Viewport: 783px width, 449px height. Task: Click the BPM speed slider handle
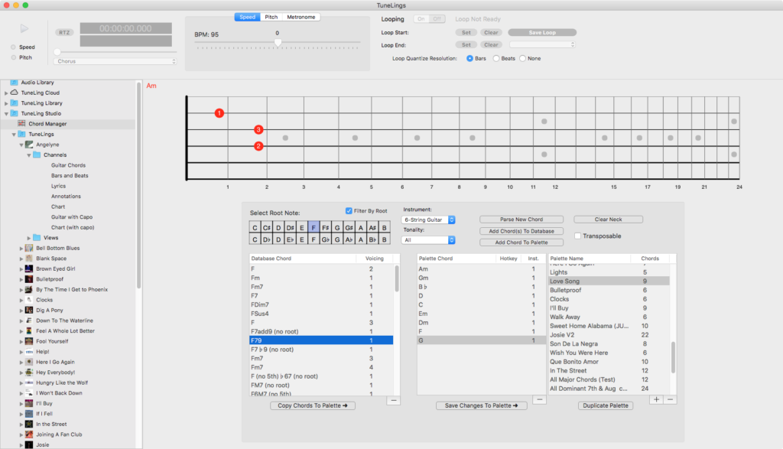tap(278, 43)
